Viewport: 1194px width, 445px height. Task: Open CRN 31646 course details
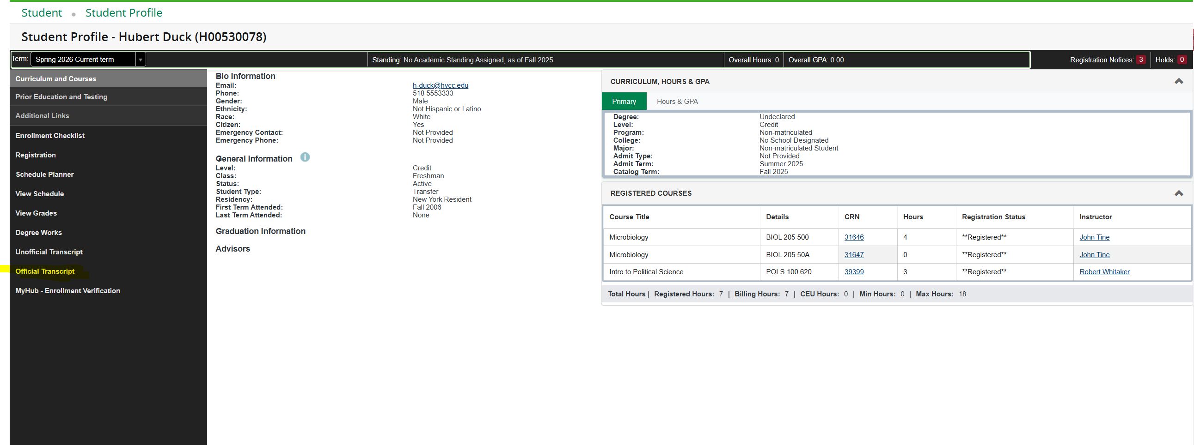tap(853, 237)
